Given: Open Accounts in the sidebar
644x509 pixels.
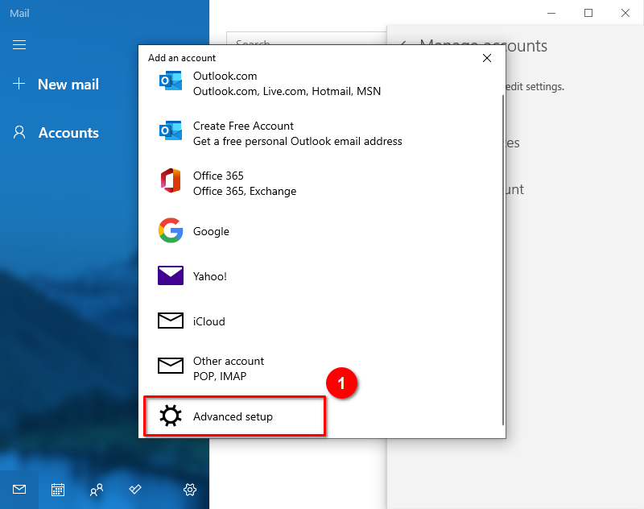Looking at the screenshot, I should pyautogui.click(x=56, y=133).
